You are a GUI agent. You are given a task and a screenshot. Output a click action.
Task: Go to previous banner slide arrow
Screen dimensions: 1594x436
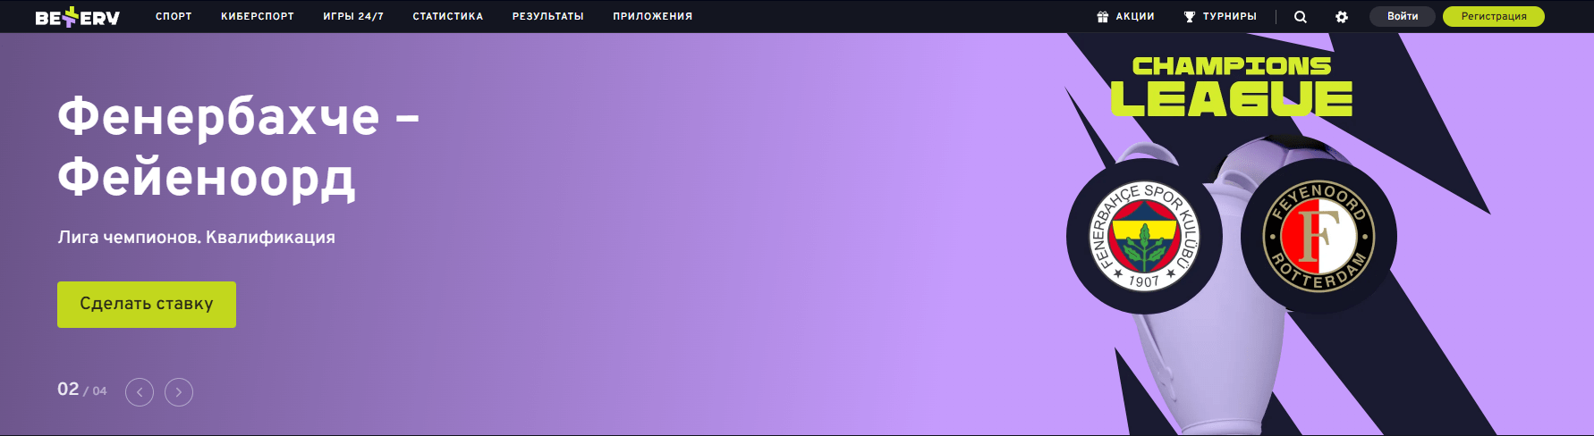[x=140, y=392]
